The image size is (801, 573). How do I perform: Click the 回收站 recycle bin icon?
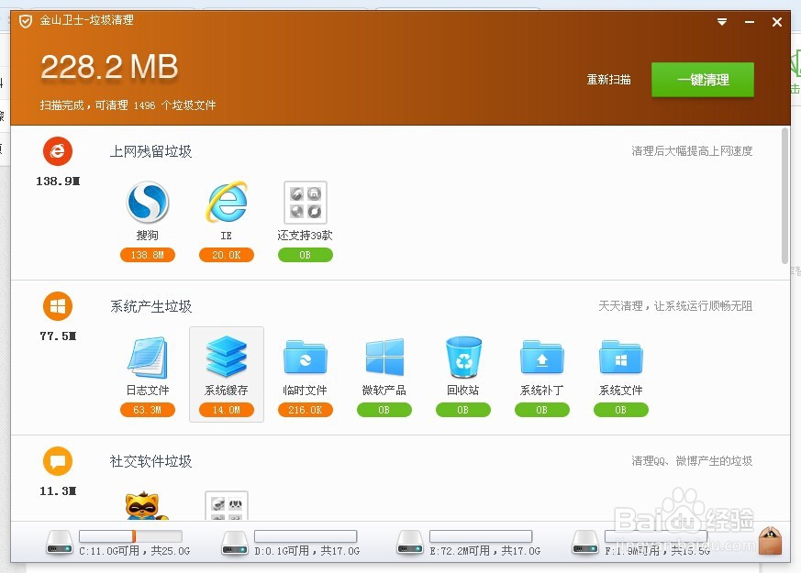coord(463,358)
